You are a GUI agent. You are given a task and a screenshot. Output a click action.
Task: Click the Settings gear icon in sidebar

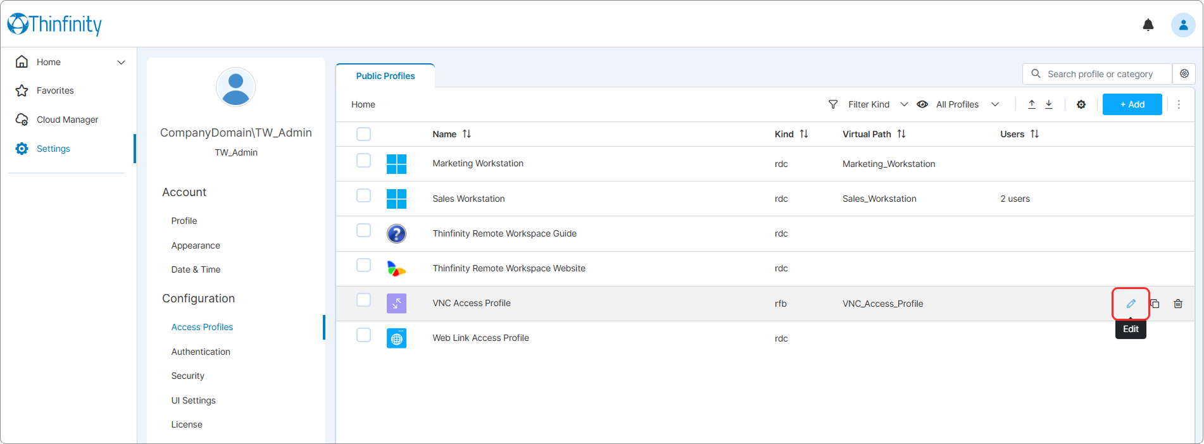pyautogui.click(x=22, y=149)
